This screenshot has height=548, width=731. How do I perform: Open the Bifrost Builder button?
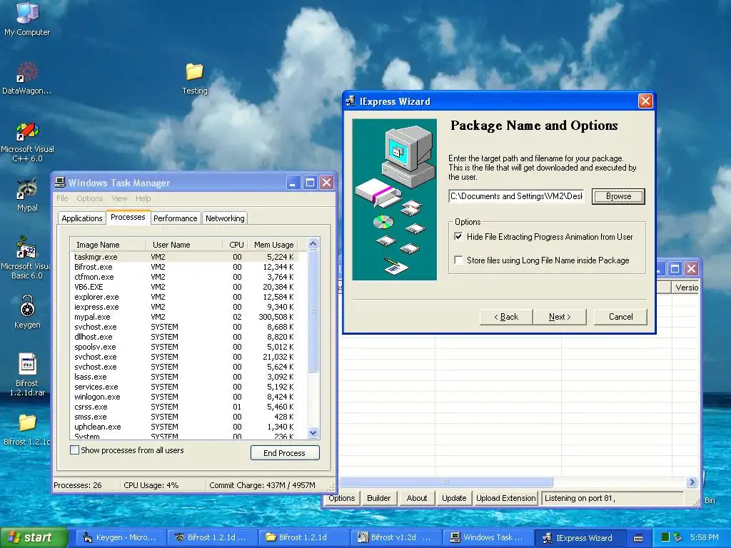(x=378, y=498)
